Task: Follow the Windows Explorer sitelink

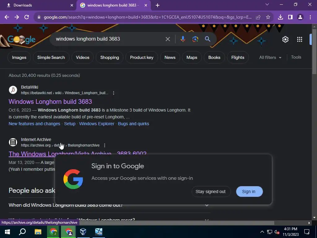Action: (x=97, y=124)
